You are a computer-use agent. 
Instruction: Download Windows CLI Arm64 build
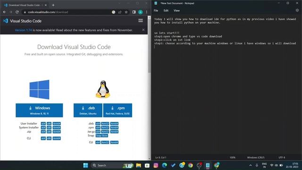pyautogui.click(x=57, y=138)
